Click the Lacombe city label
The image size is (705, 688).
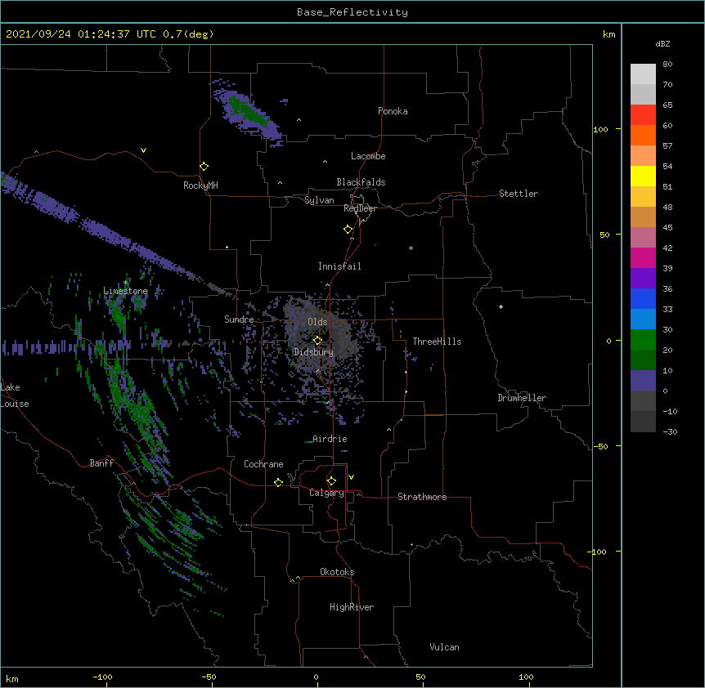pos(368,156)
